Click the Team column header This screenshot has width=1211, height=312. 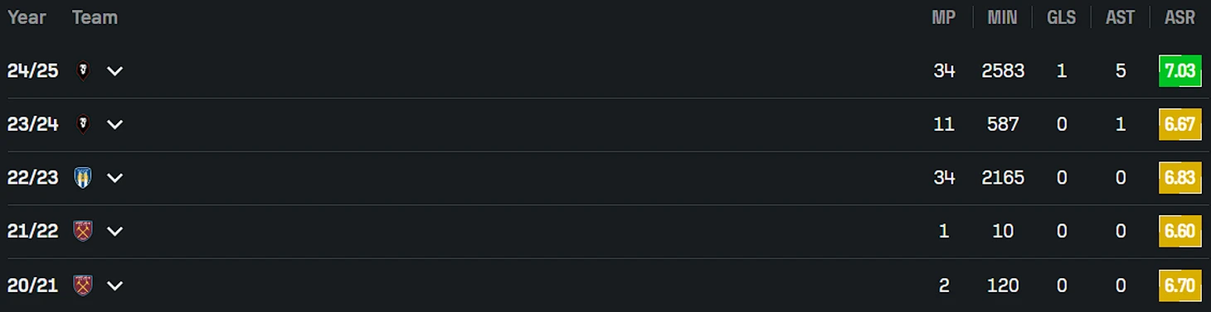[95, 17]
